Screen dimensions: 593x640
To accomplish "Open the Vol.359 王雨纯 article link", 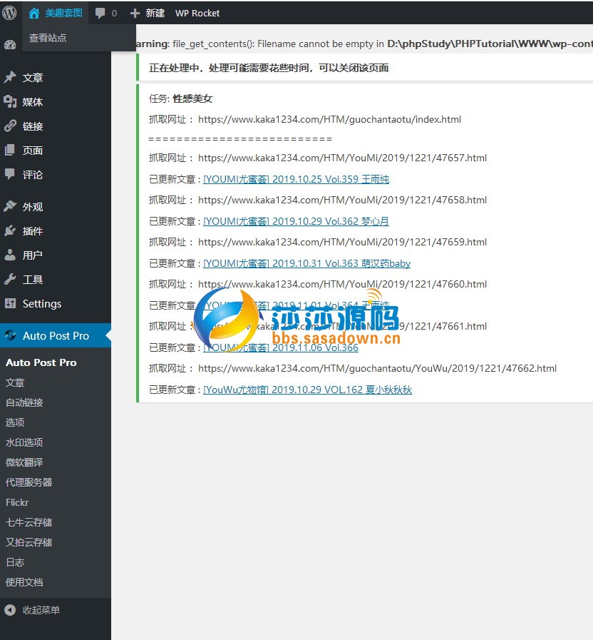I will click(296, 179).
